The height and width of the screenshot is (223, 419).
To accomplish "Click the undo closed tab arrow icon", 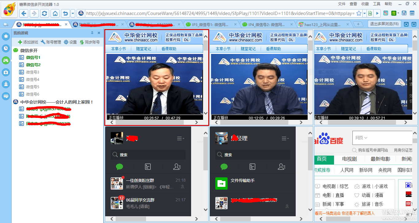I will coord(65,13).
